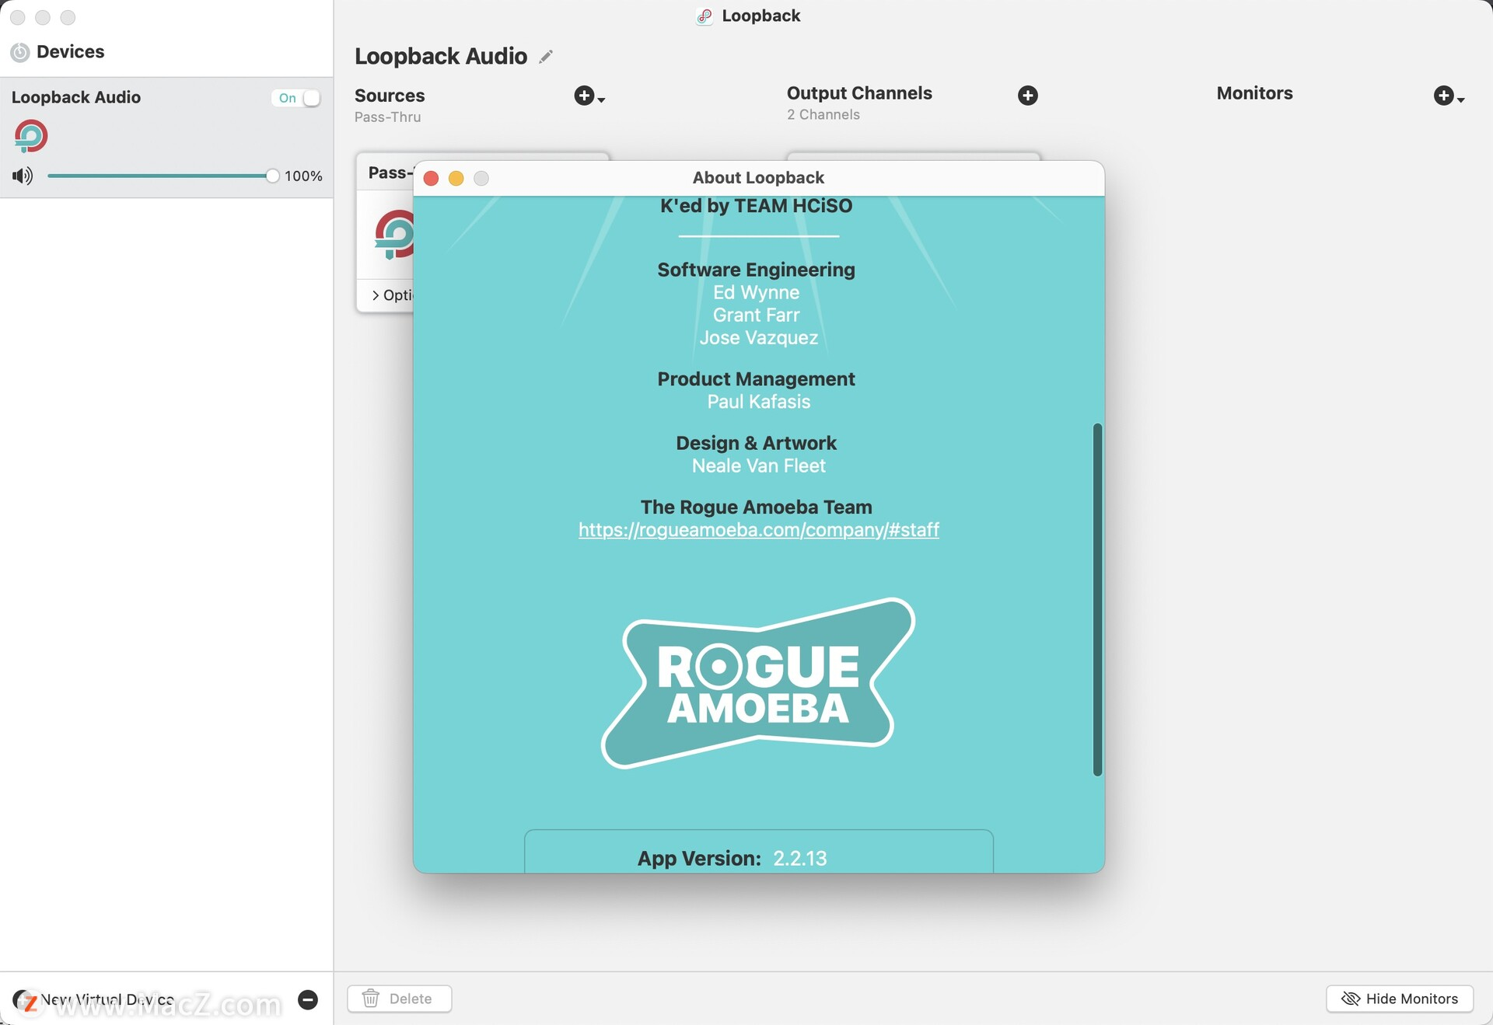Minimize the About Loopback window

click(x=456, y=178)
